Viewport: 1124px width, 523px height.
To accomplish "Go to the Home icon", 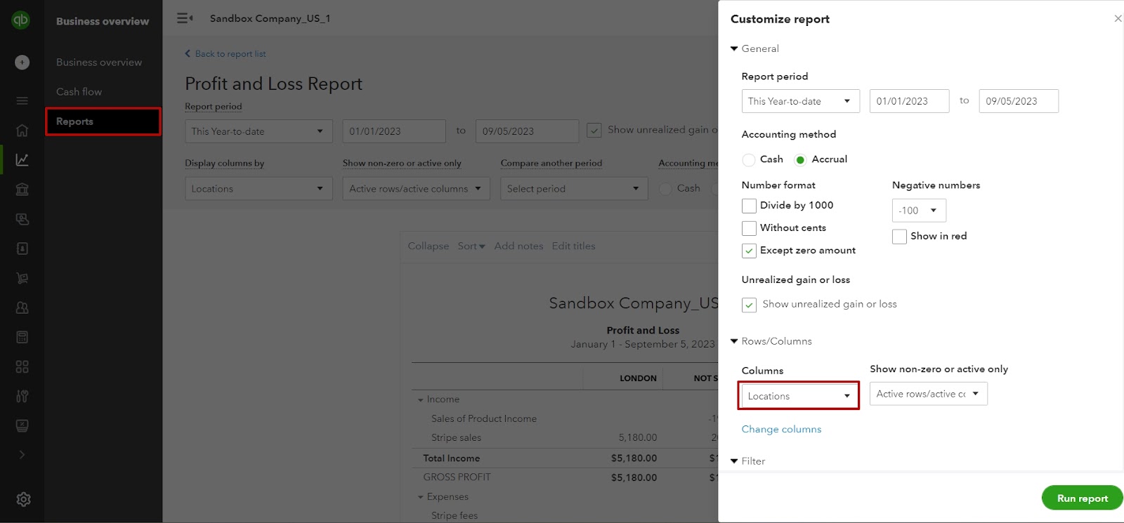I will pos(22,131).
